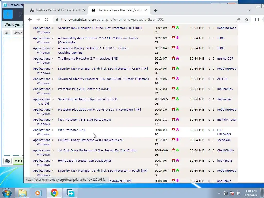The image size is (264, 198).
Task: Open uploader scene4all profile link
Action: pos(224,140)
